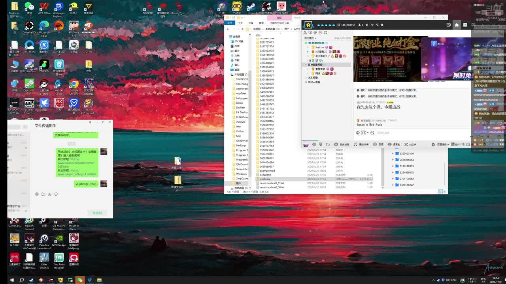Open the gameserver tutorial link in chat
The height and width of the screenshot is (284, 506).
[x=76, y=163]
